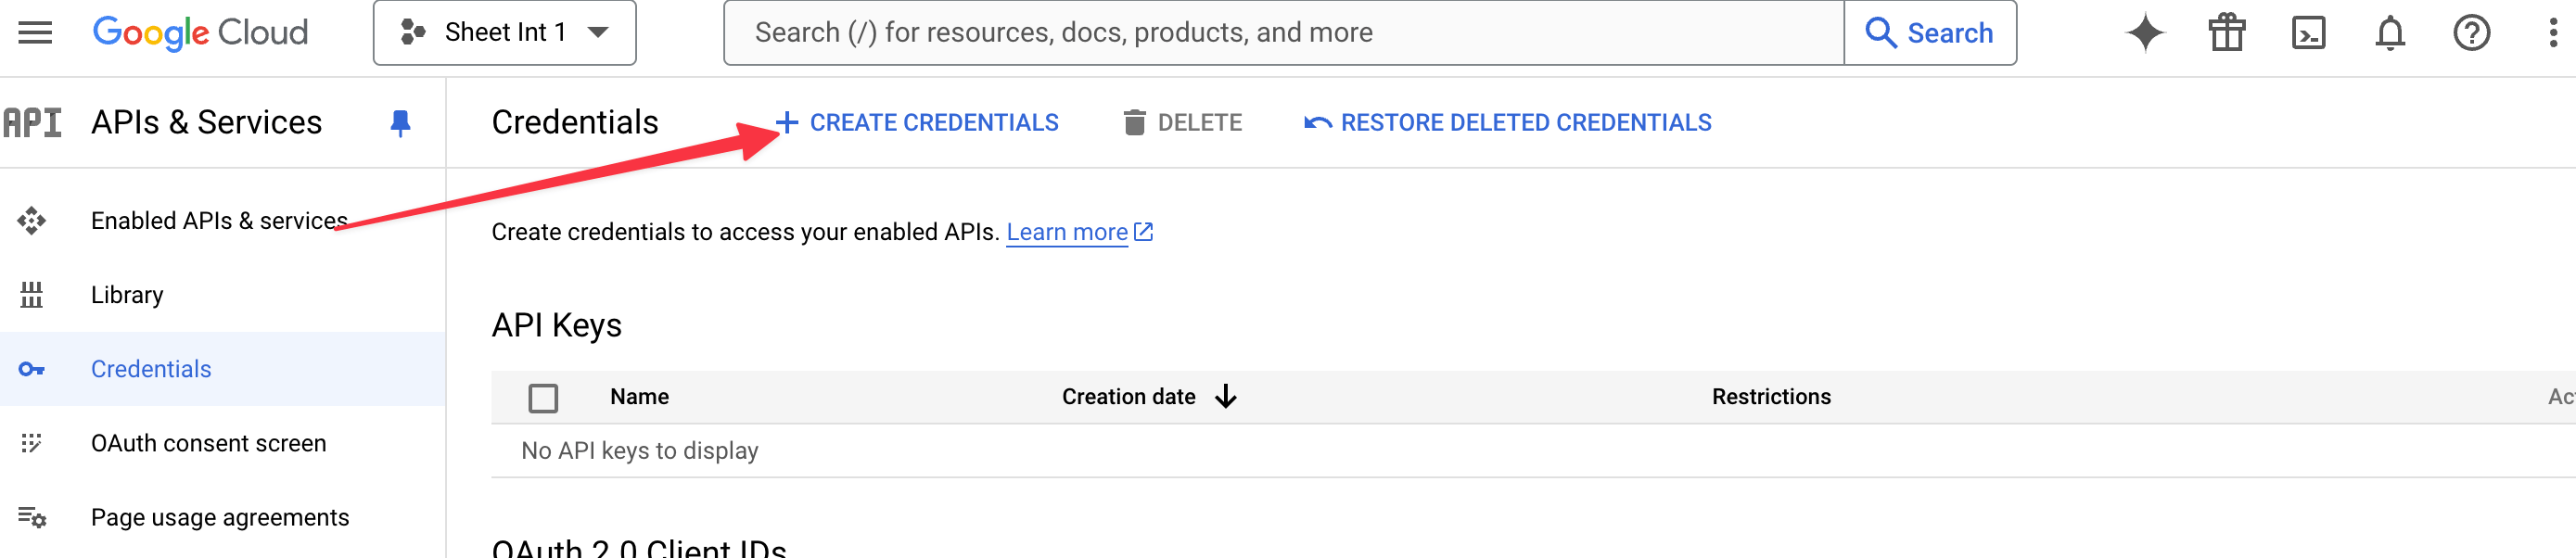Click the Google Cloud logo
Image resolution: width=2576 pixels, height=558 pixels.
200,33
